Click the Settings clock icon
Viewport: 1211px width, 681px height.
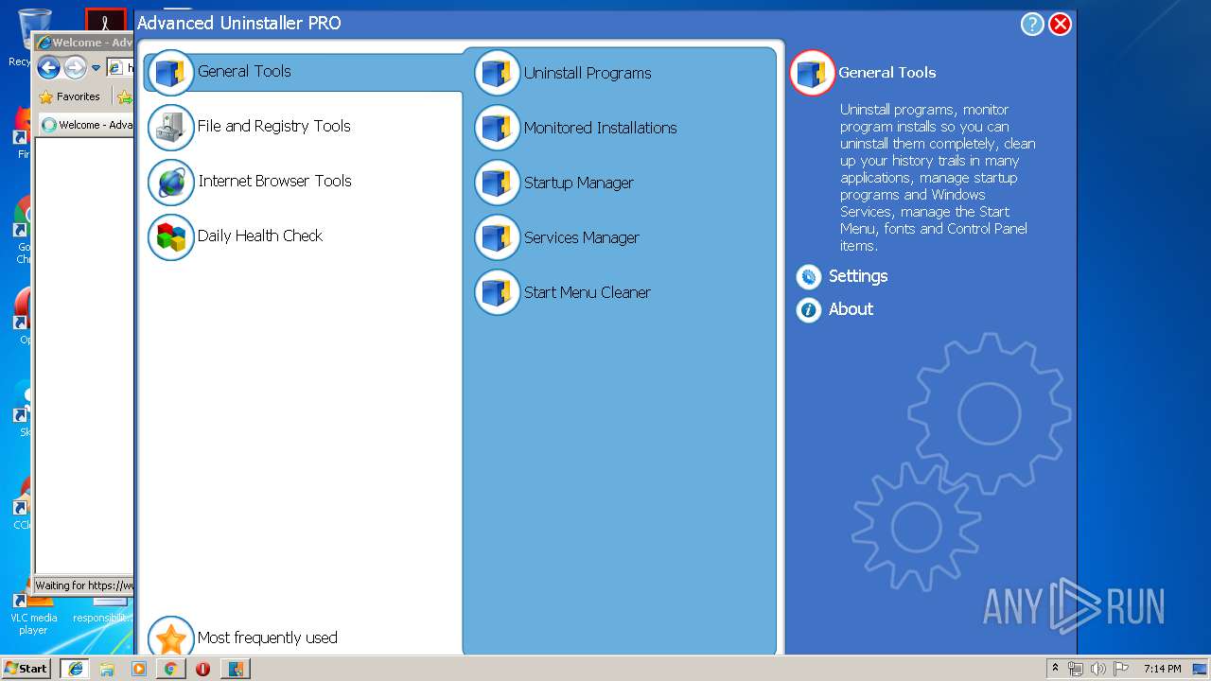tap(809, 277)
